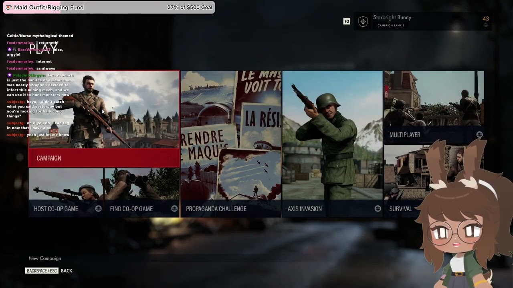Viewport: 513px width, 288px height.
Task: Click the online icon on Axis Invasion
Action: click(378, 208)
